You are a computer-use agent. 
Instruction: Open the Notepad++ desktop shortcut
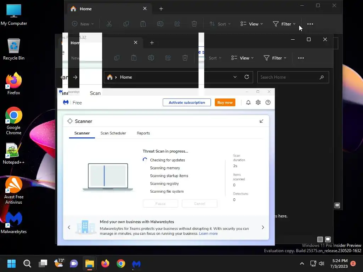[14, 153]
